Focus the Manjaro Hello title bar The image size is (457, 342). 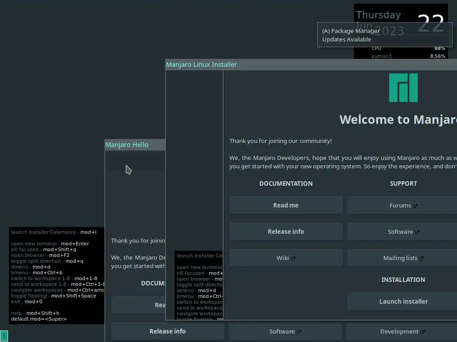click(135, 145)
